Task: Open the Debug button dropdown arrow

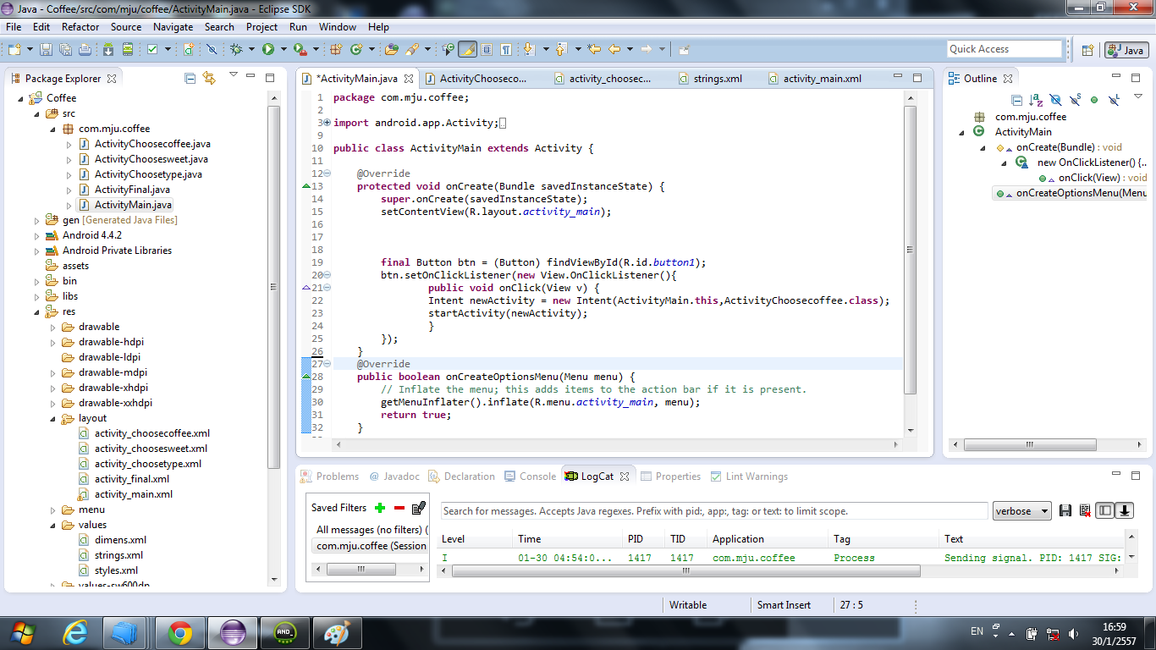Action: tap(252, 49)
